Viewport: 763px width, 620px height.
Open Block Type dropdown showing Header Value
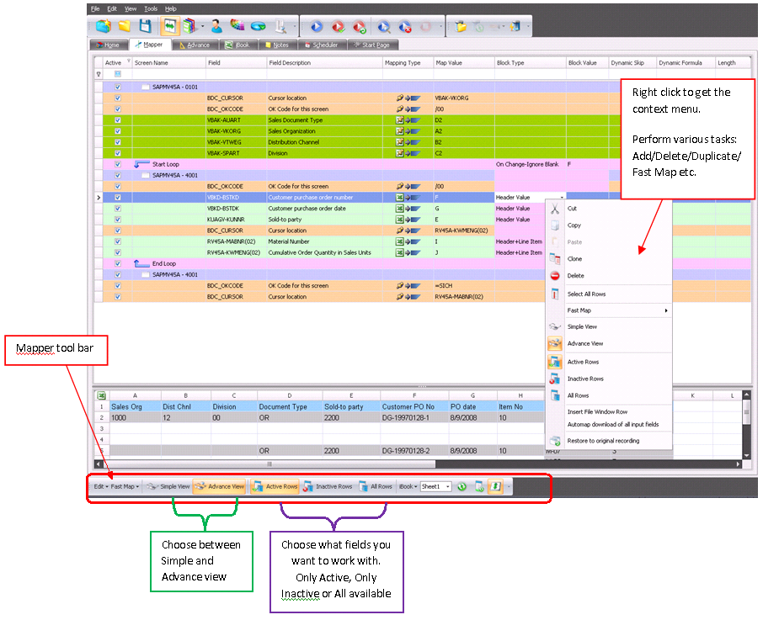pos(560,198)
